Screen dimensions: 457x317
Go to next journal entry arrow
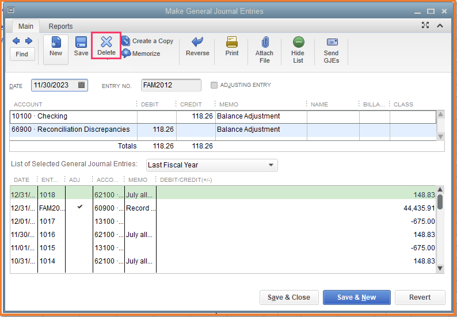(x=29, y=41)
